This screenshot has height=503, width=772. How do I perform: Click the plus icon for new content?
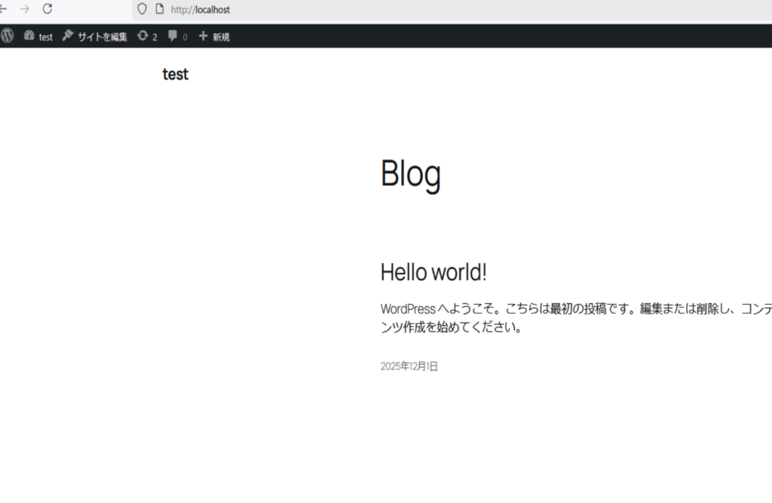tap(203, 35)
